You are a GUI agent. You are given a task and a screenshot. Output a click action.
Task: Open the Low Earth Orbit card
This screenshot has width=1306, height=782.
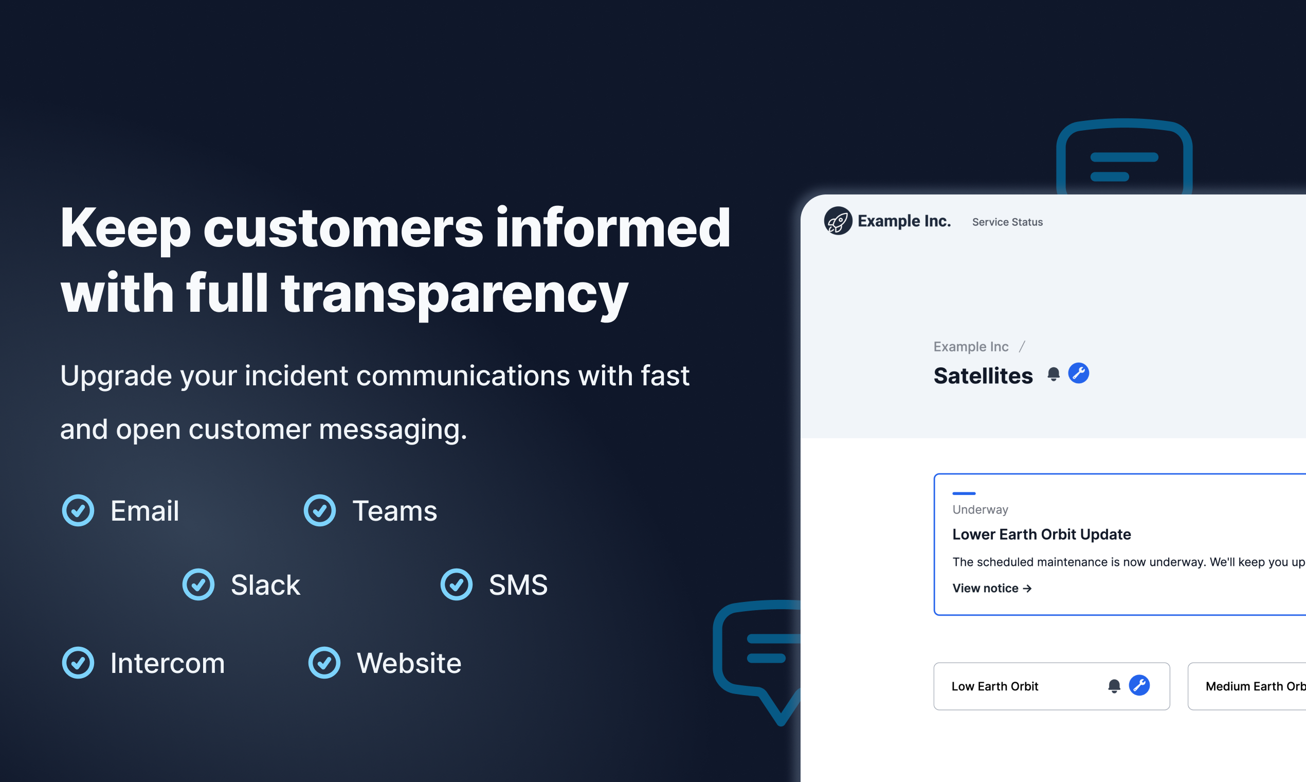[995, 687]
